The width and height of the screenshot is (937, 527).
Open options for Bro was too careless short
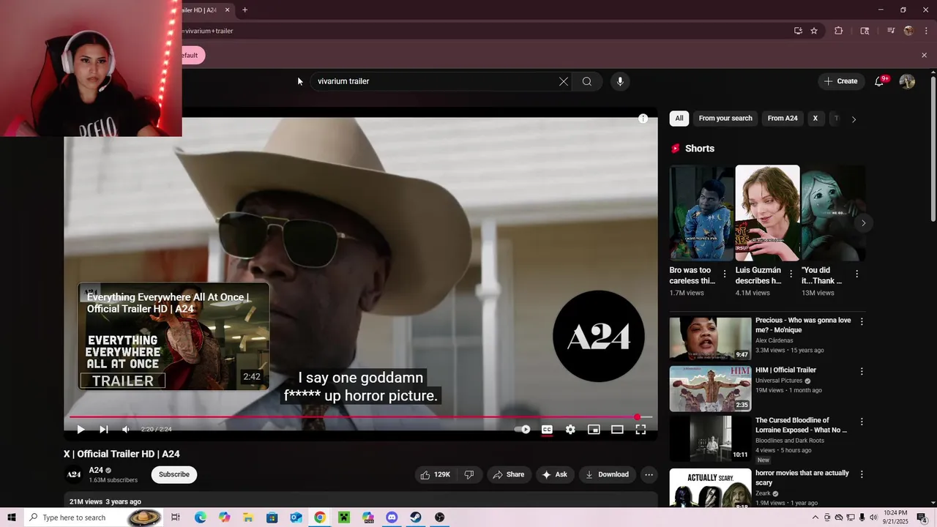tap(725, 274)
